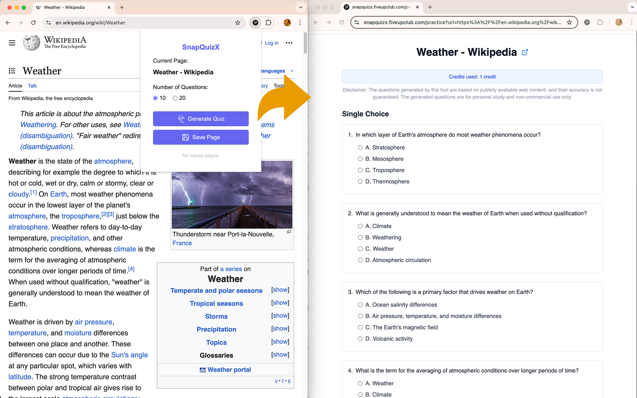
Task: Reload the snapquizx practice page
Action: click(x=342, y=22)
